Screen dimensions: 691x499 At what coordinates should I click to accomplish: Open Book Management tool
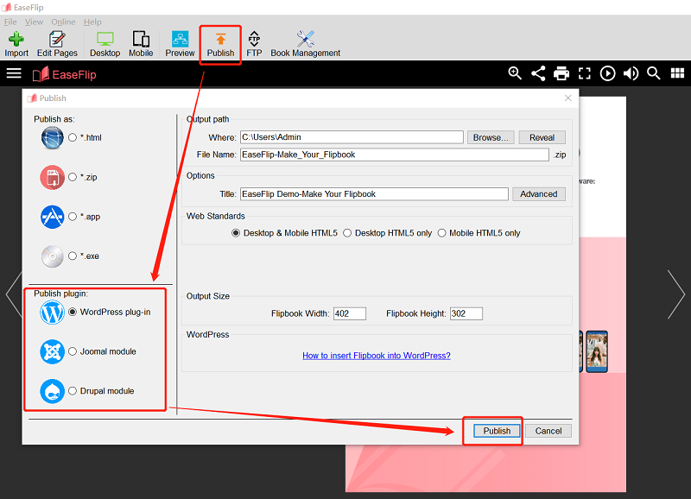[305, 43]
